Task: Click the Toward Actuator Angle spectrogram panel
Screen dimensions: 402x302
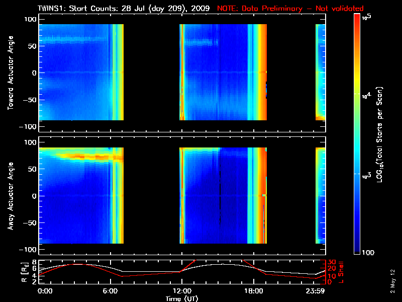Action: click(182, 73)
